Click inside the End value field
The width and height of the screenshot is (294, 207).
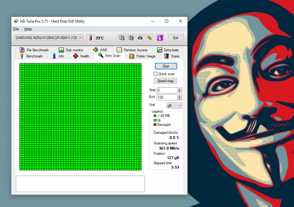coord(166,98)
